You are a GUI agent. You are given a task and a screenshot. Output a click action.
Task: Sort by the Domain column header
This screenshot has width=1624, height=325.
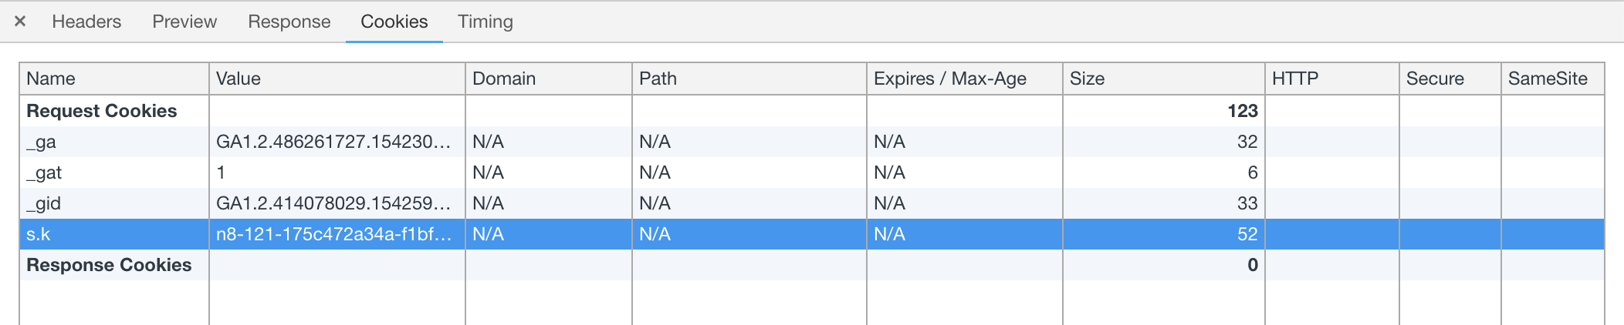[549, 79]
